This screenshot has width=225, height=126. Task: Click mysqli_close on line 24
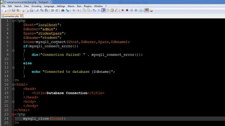36,119
